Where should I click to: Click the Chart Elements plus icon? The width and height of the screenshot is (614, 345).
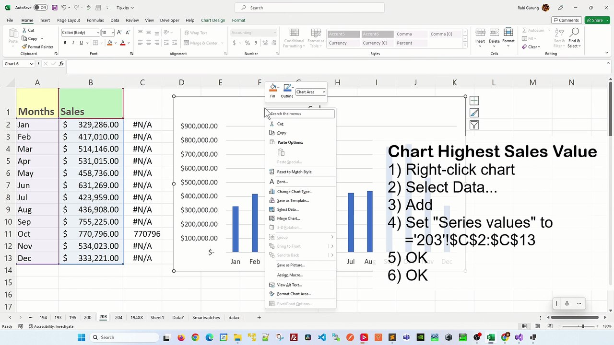pos(474,101)
